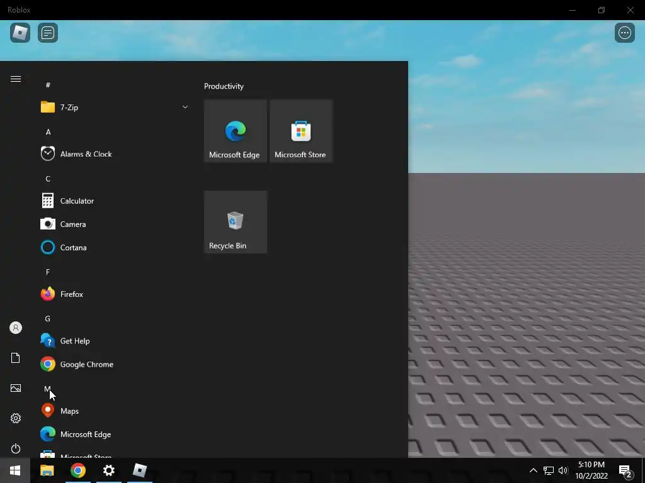The height and width of the screenshot is (483, 645).
Task: Launch Firefox from app list
Action: coord(115,294)
